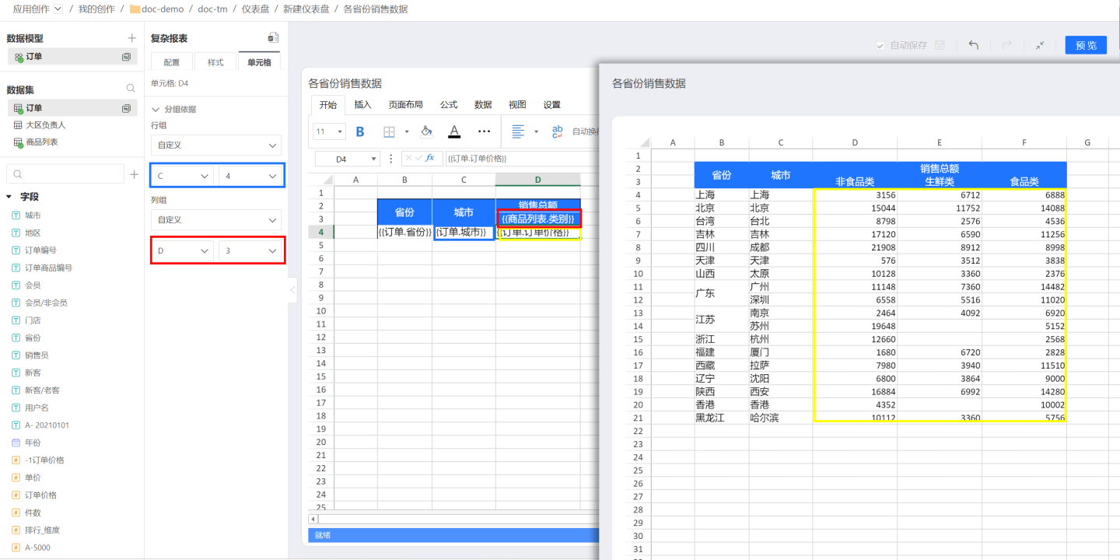Screen dimensions: 1120x560
Task: Open the 插入 ribbon tab
Action: 362,105
